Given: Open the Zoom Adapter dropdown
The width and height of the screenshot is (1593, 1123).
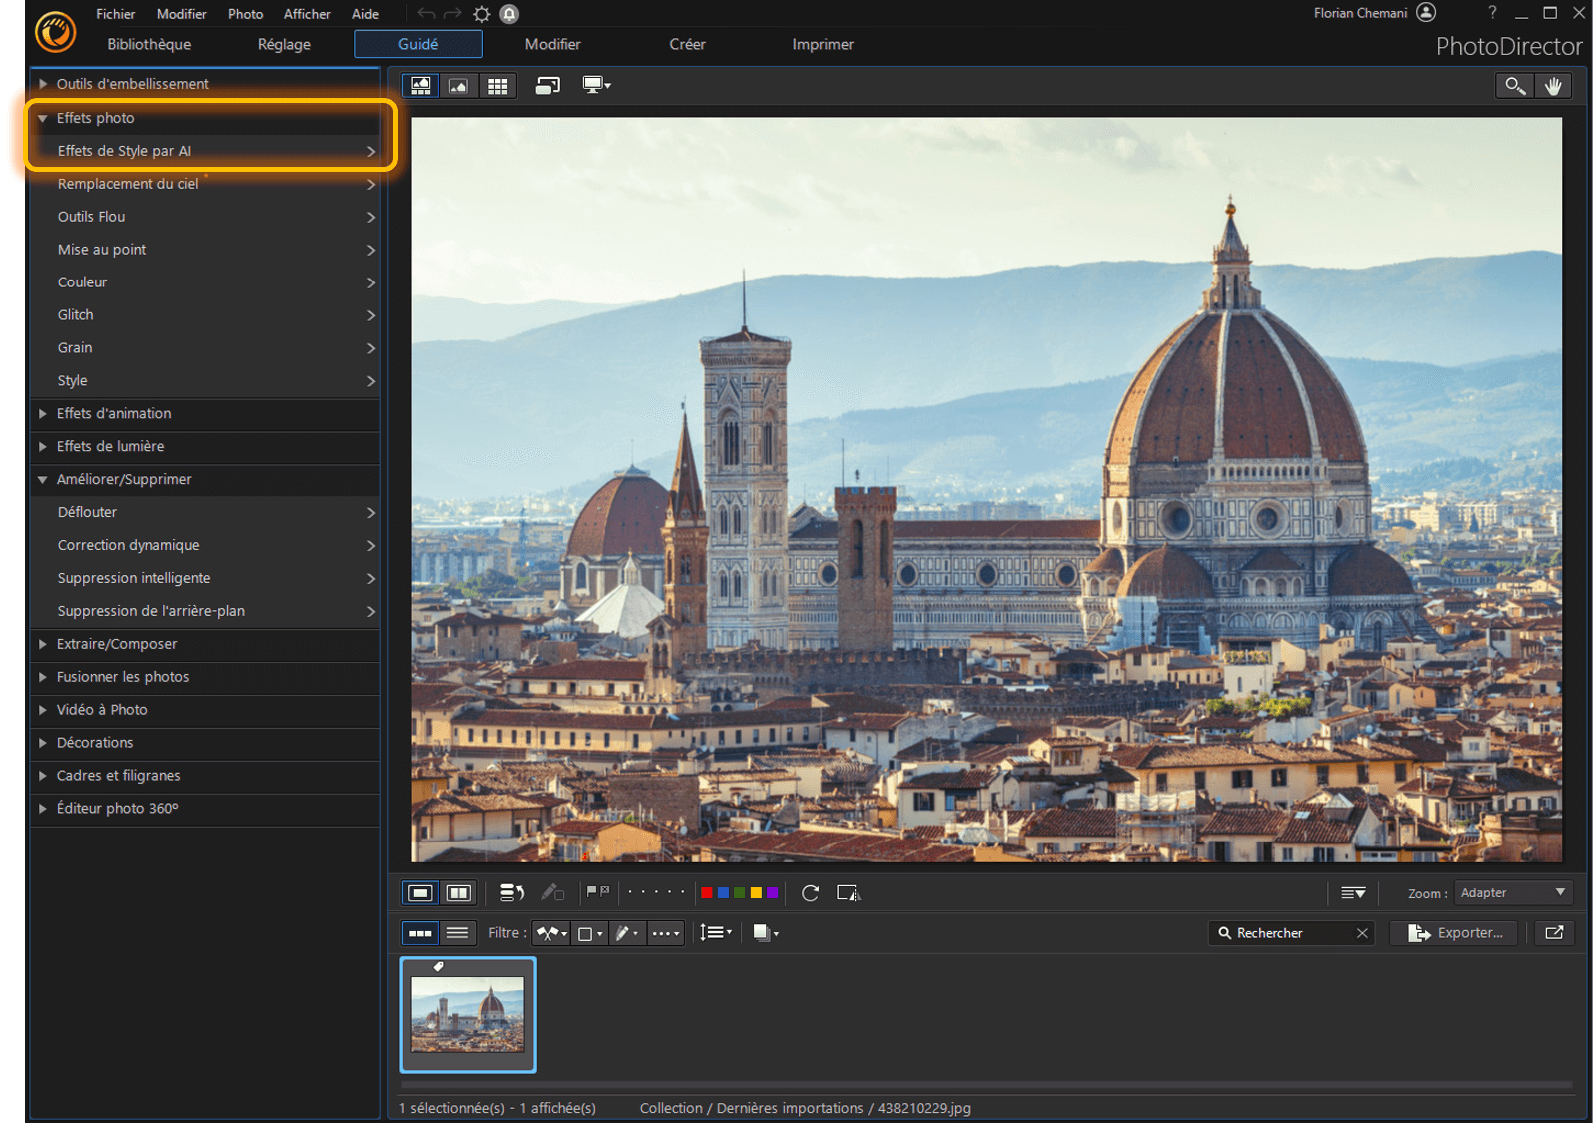Looking at the screenshot, I should coord(1512,893).
